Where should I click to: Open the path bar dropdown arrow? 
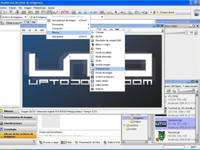coord(102,17)
